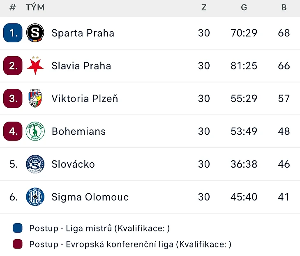The image size is (300, 256).
Task: Sort by the Z matches column header
Action: point(204,7)
